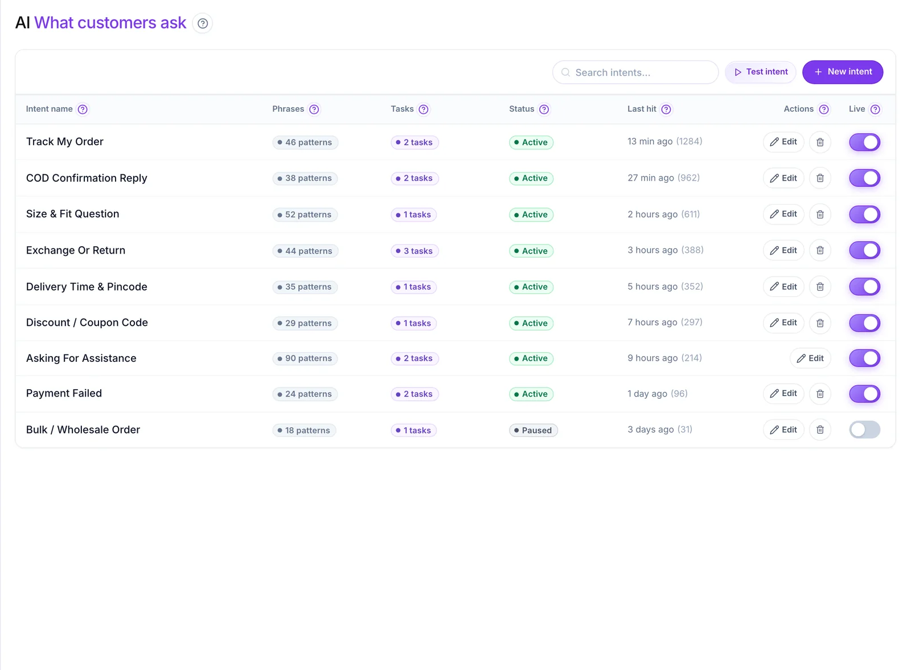Image resolution: width=911 pixels, height=670 pixels.
Task: Open the Phrases column help icon
Action: [314, 109]
